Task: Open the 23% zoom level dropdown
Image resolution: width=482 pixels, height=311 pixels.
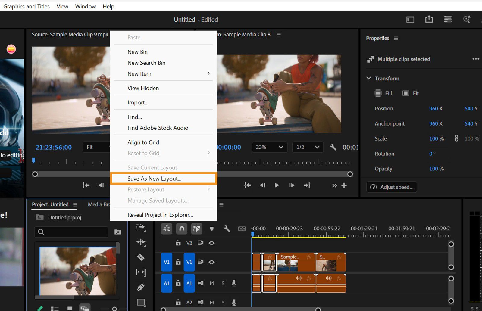Action: point(269,147)
